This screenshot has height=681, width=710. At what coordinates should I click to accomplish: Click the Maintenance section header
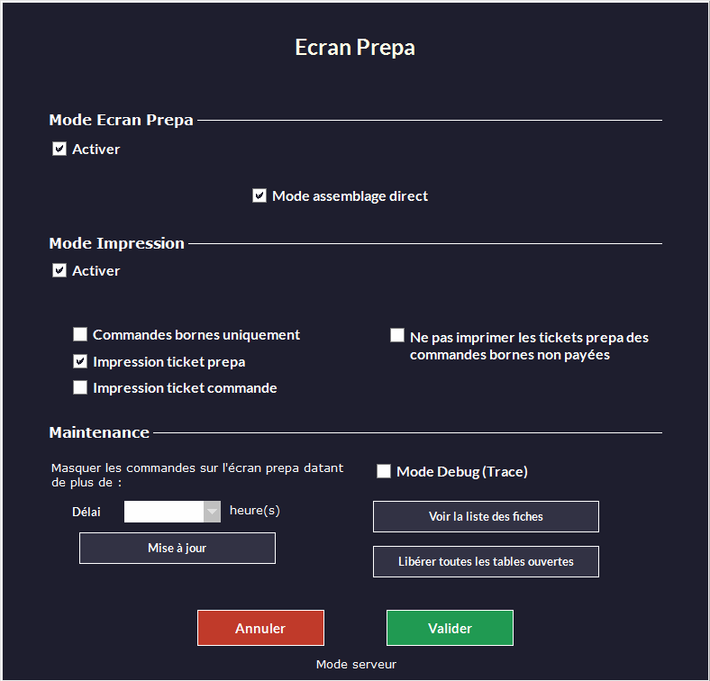click(99, 432)
